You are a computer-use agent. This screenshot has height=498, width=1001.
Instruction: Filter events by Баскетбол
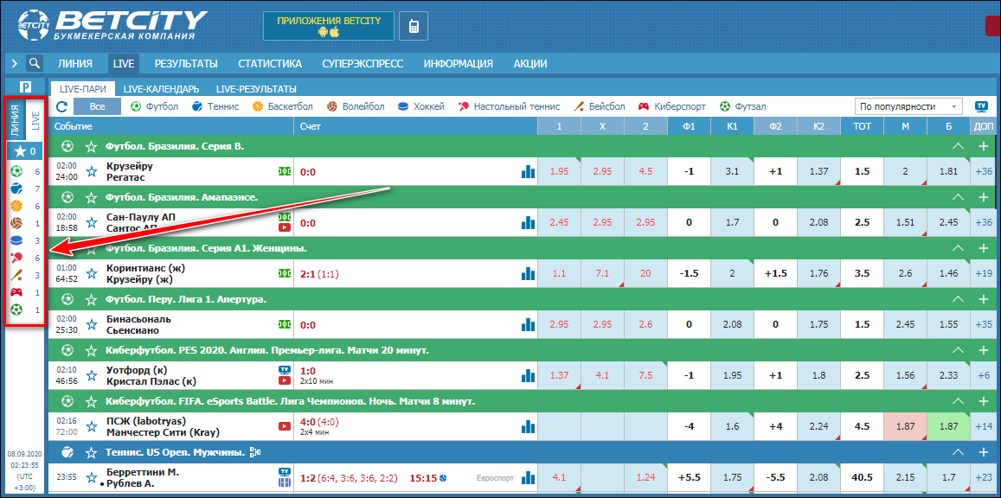coord(283,106)
